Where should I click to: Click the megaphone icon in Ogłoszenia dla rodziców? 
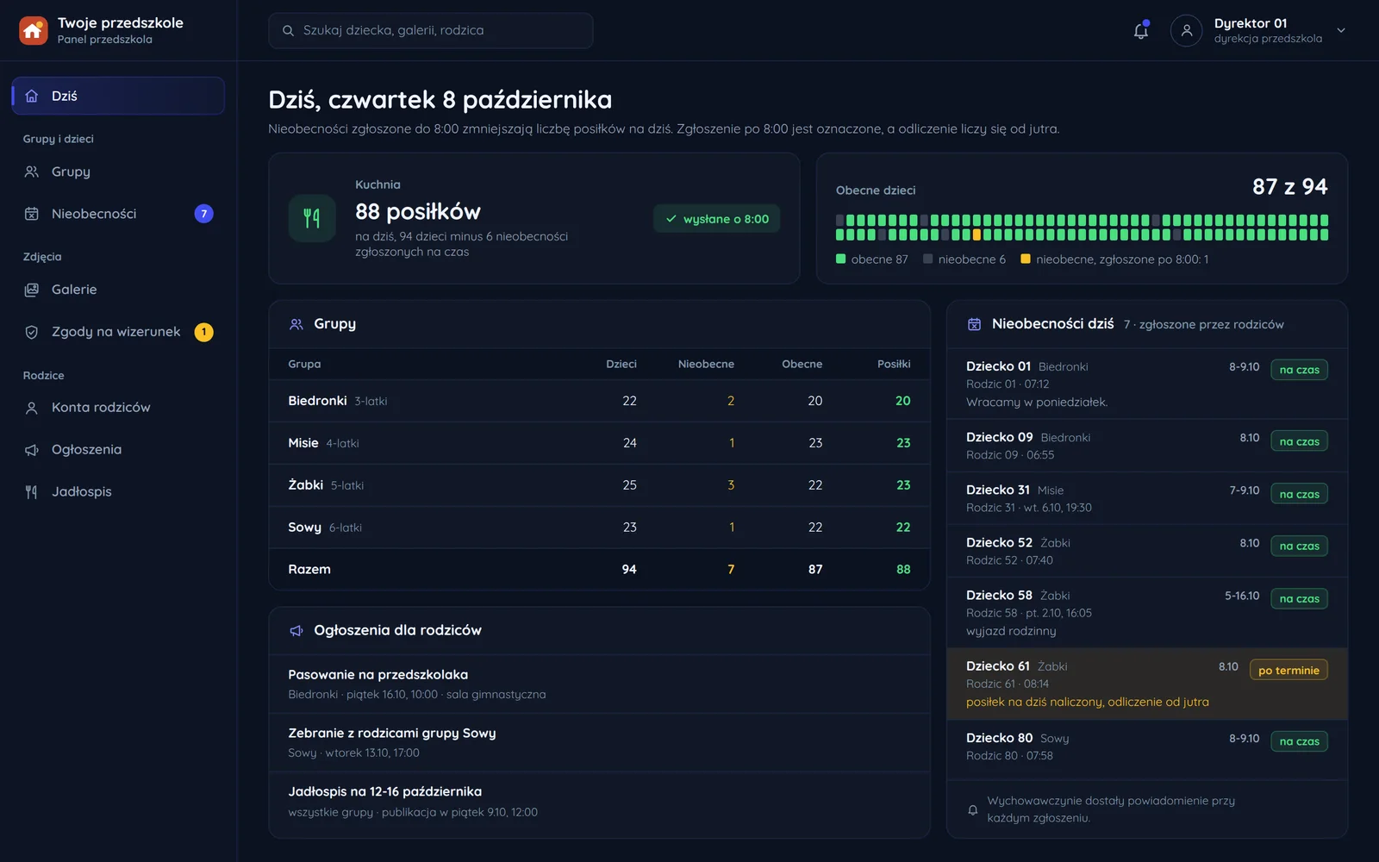pos(296,631)
